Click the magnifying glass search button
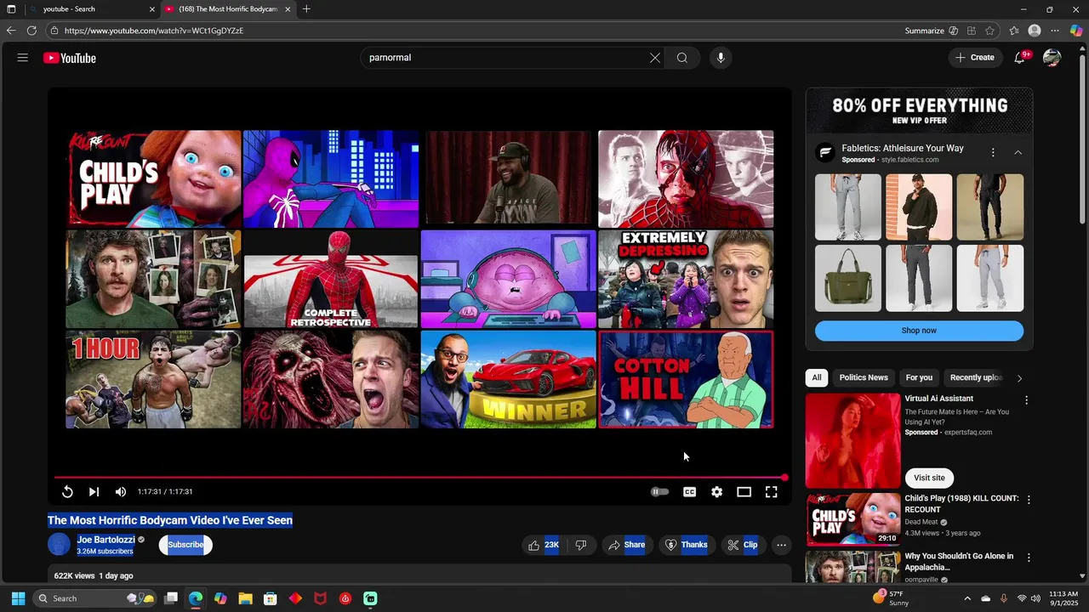 click(682, 58)
